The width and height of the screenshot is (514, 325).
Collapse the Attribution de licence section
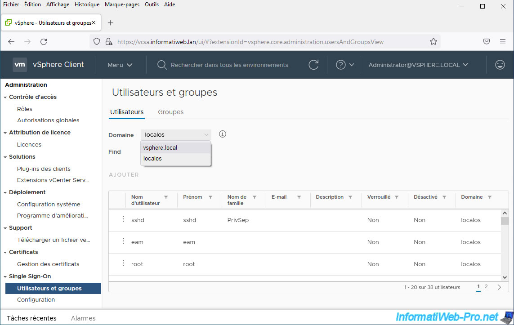tap(5, 133)
